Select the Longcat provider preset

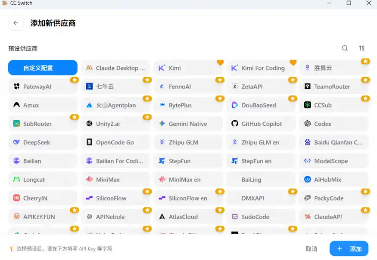pyautogui.click(x=43, y=179)
